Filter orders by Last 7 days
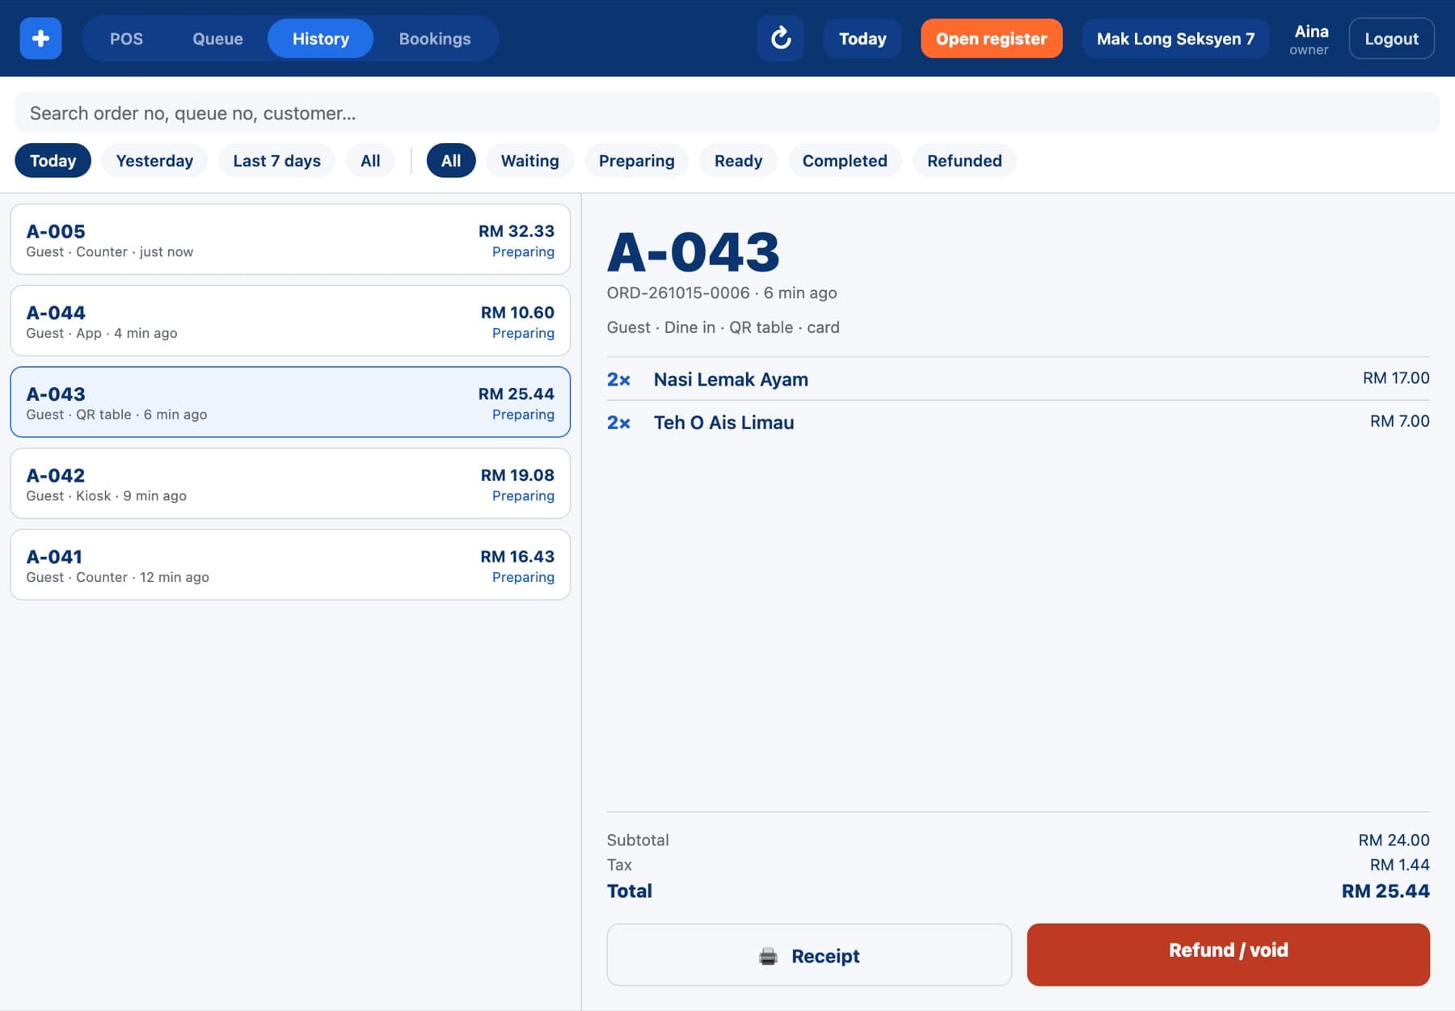 [x=276, y=160]
